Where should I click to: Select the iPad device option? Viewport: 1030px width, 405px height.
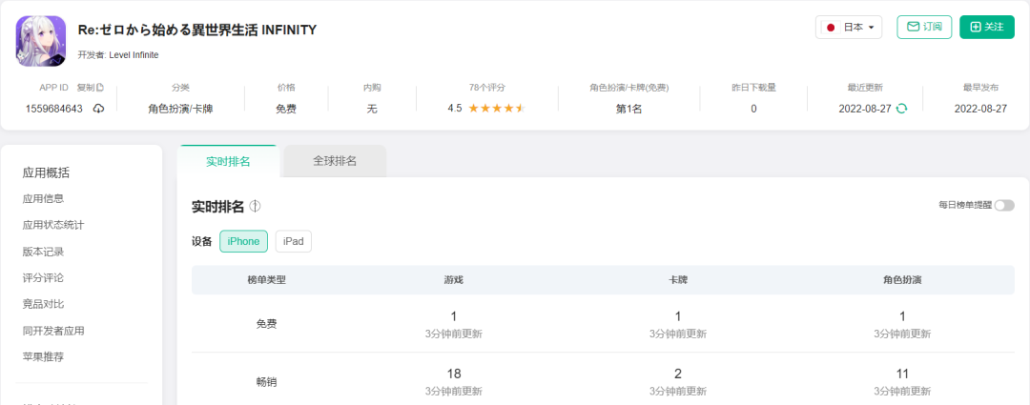click(x=293, y=241)
